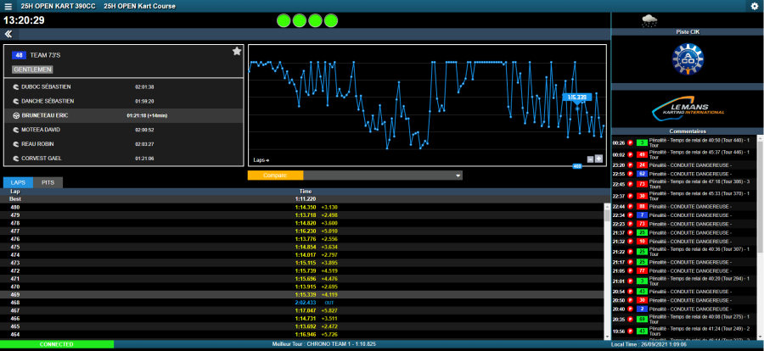Zoom out the lap chart with minus button
Viewport: 764px width, 351px height.
[590, 159]
